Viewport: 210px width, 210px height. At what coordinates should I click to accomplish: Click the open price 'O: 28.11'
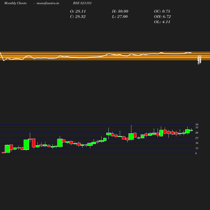(78, 11)
